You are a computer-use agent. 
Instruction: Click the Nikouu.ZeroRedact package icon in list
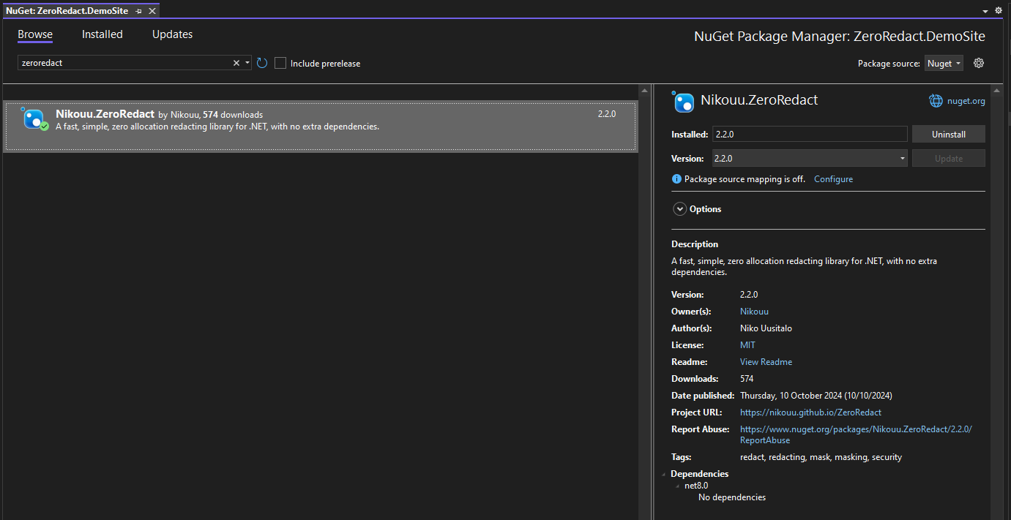click(x=34, y=119)
